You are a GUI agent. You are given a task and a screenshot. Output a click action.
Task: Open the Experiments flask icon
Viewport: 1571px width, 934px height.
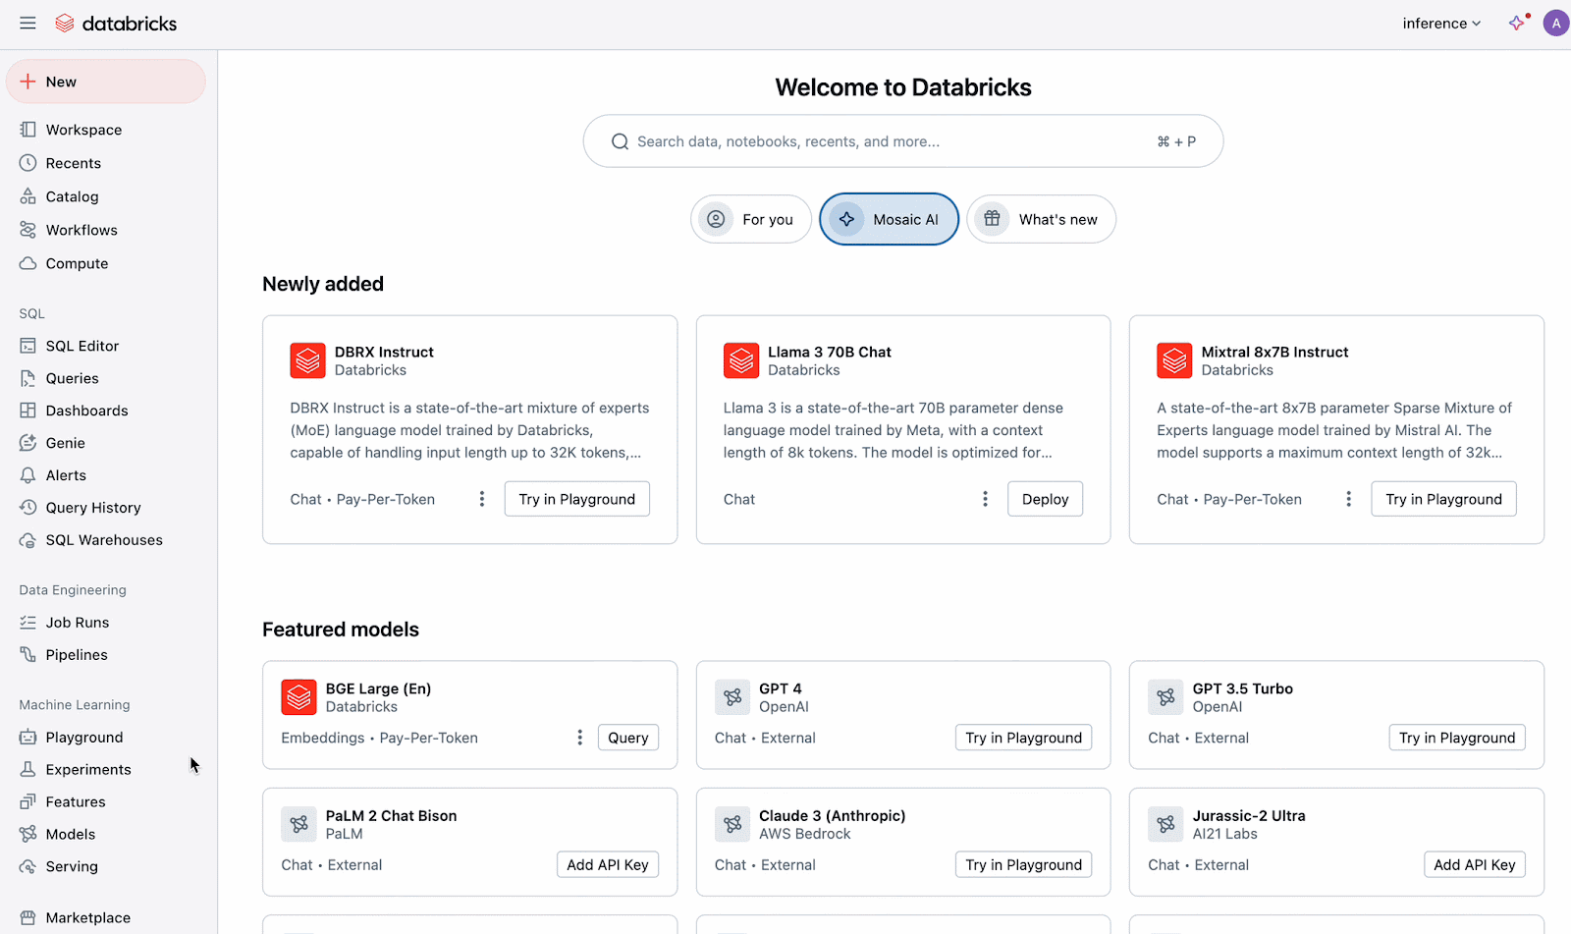28,770
